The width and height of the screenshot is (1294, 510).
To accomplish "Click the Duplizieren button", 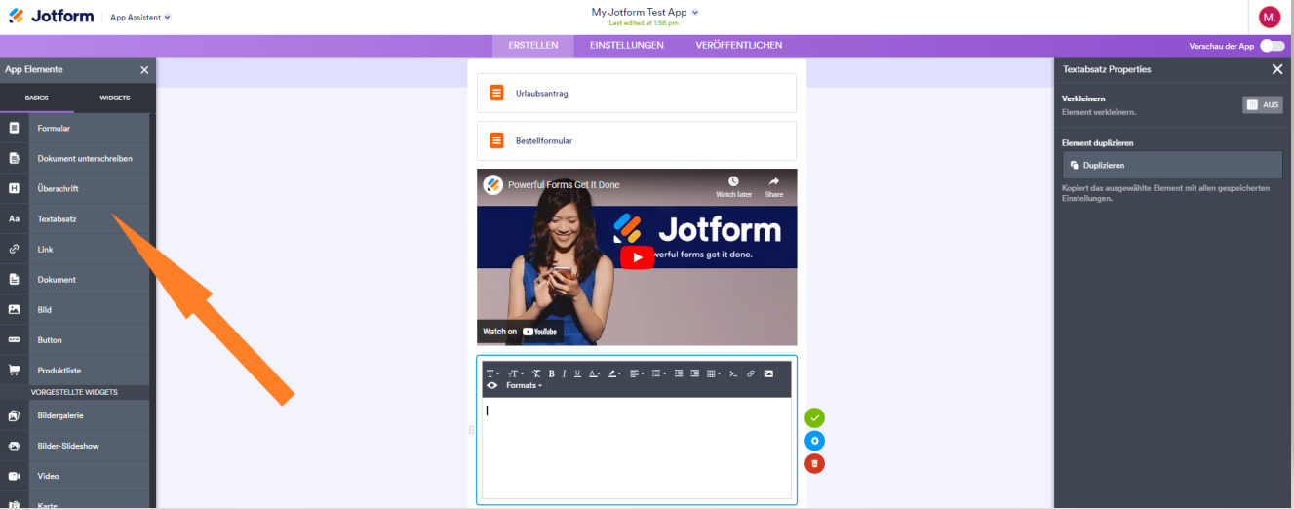I will click(1172, 166).
